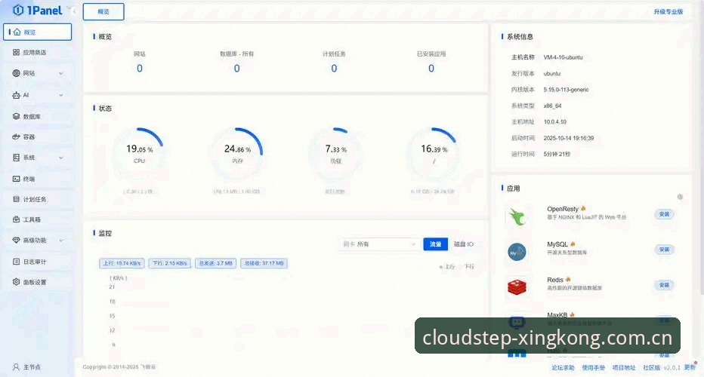Select 高级功能 diamond icon

click(x=16, y=241)
